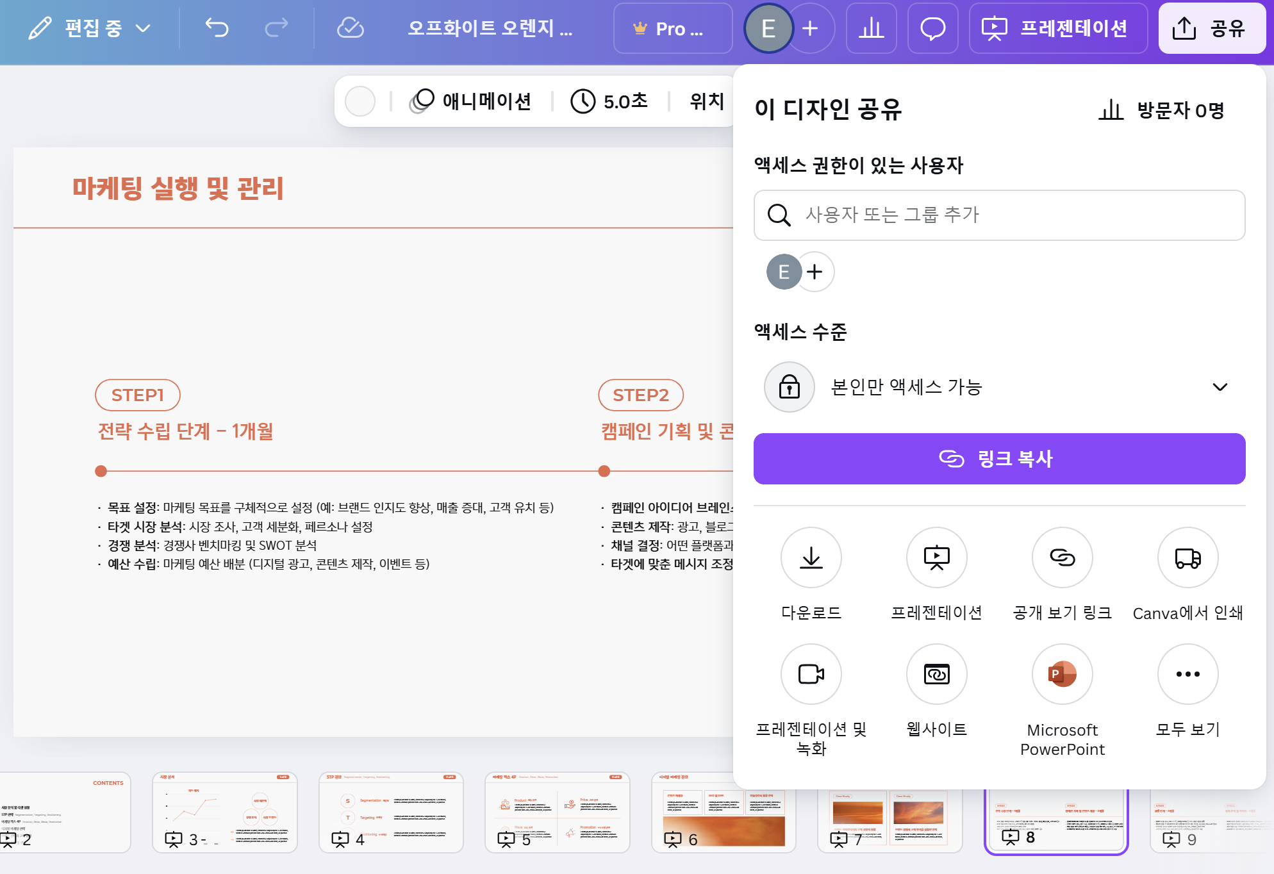Select the 캠페인 아이디어 bullet line
This screenshot has width=1274, height=874.
[x=667, y=507]
